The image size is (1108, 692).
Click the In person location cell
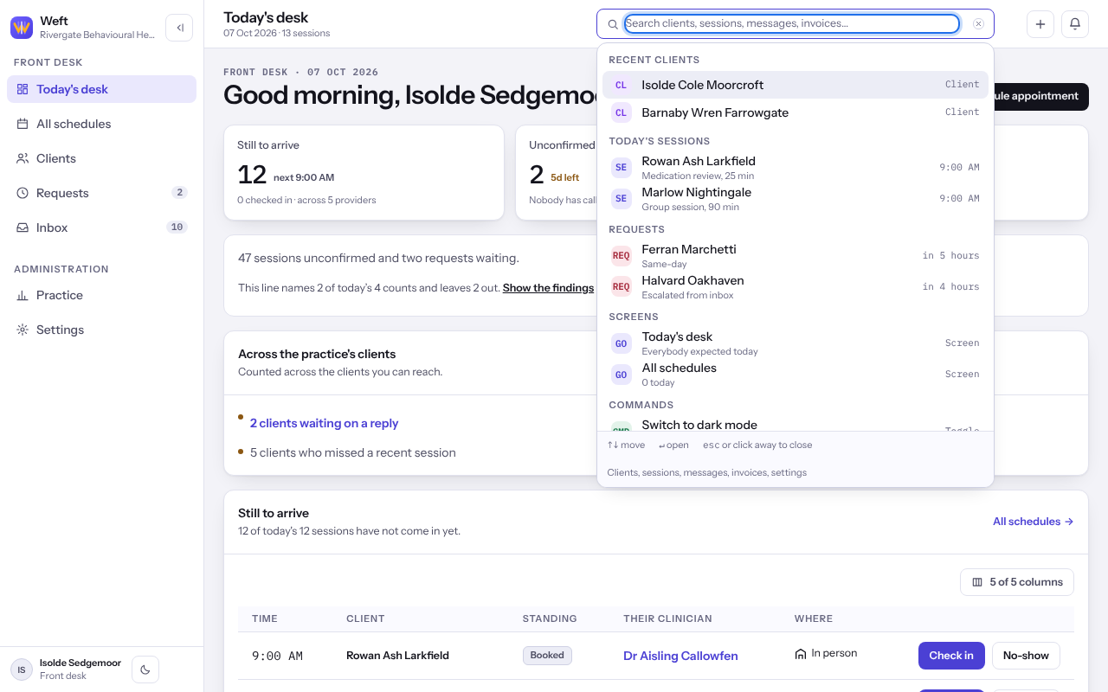tap(826, 654)
